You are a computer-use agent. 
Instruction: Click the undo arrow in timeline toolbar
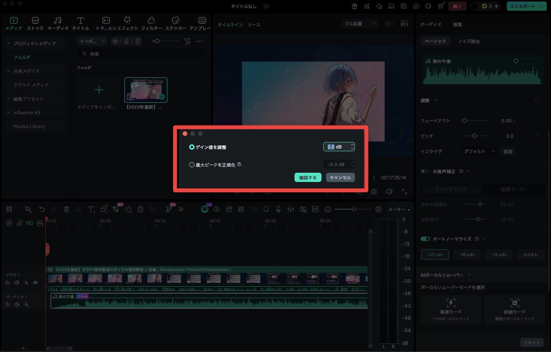pyautogui.click(x=42, y=209)
